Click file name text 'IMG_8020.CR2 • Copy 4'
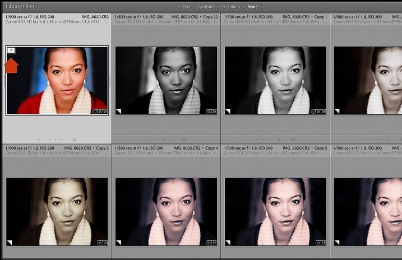The height and width of the screenshot is (260, 402). [195, 148]
